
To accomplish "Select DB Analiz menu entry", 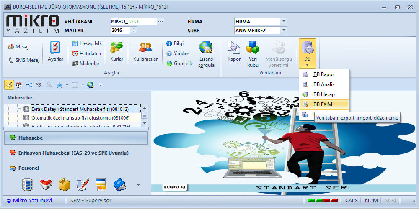I will coord(324,84).
